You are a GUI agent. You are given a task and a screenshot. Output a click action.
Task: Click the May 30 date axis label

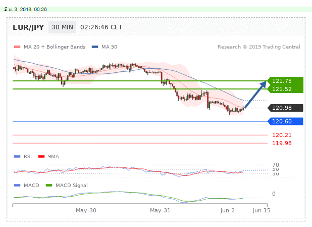[x=85, y=210]
